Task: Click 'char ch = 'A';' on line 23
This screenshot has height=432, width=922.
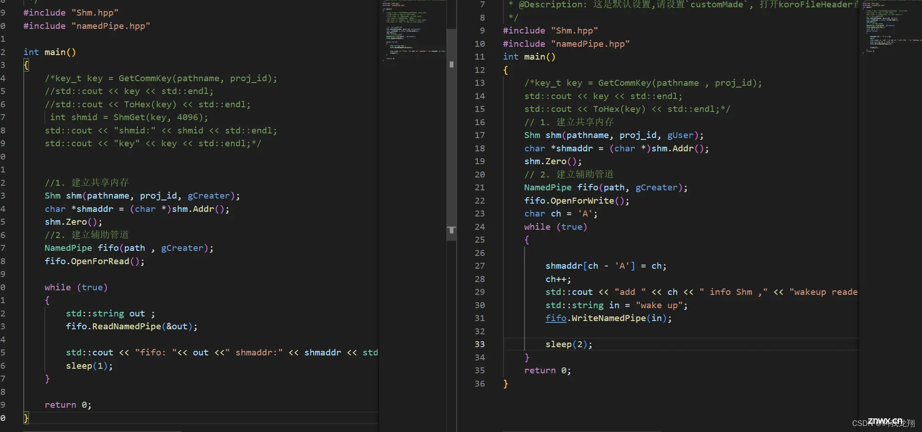Action: pyautogui.click(x=561, y=214)
